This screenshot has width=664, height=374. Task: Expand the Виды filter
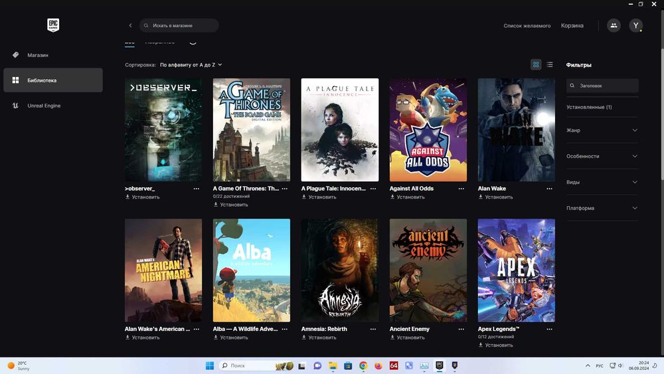click(x=602, y=182)
